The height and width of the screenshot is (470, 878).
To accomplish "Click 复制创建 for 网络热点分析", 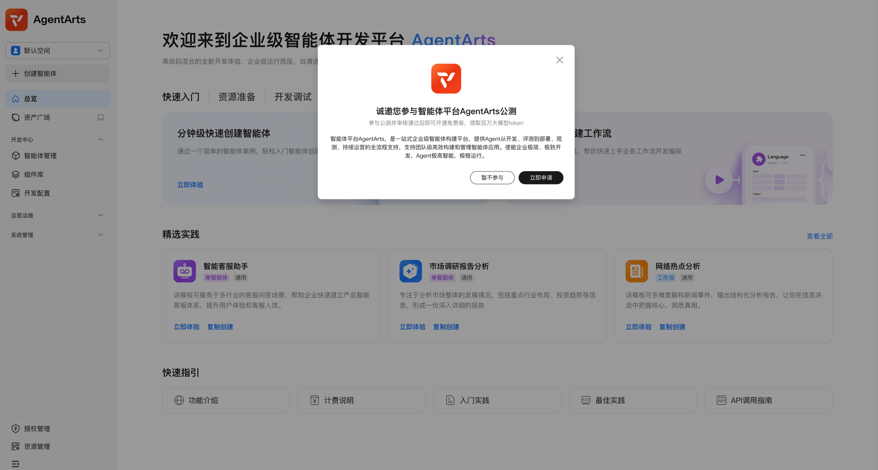I will (672, 327).
